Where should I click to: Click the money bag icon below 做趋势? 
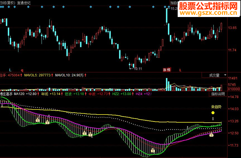tap(211, 135)
